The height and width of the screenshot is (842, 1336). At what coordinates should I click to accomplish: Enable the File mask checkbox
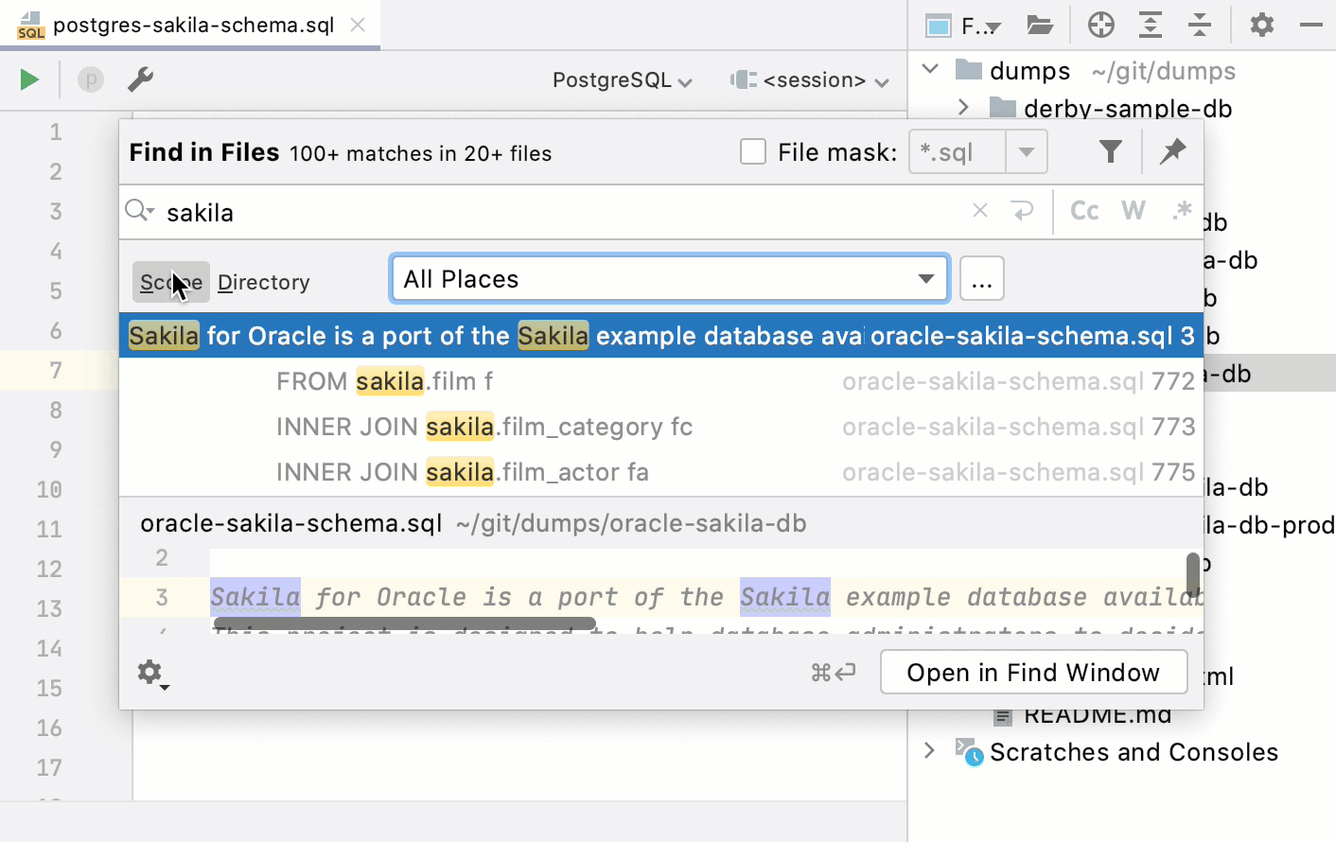point(753,151)
